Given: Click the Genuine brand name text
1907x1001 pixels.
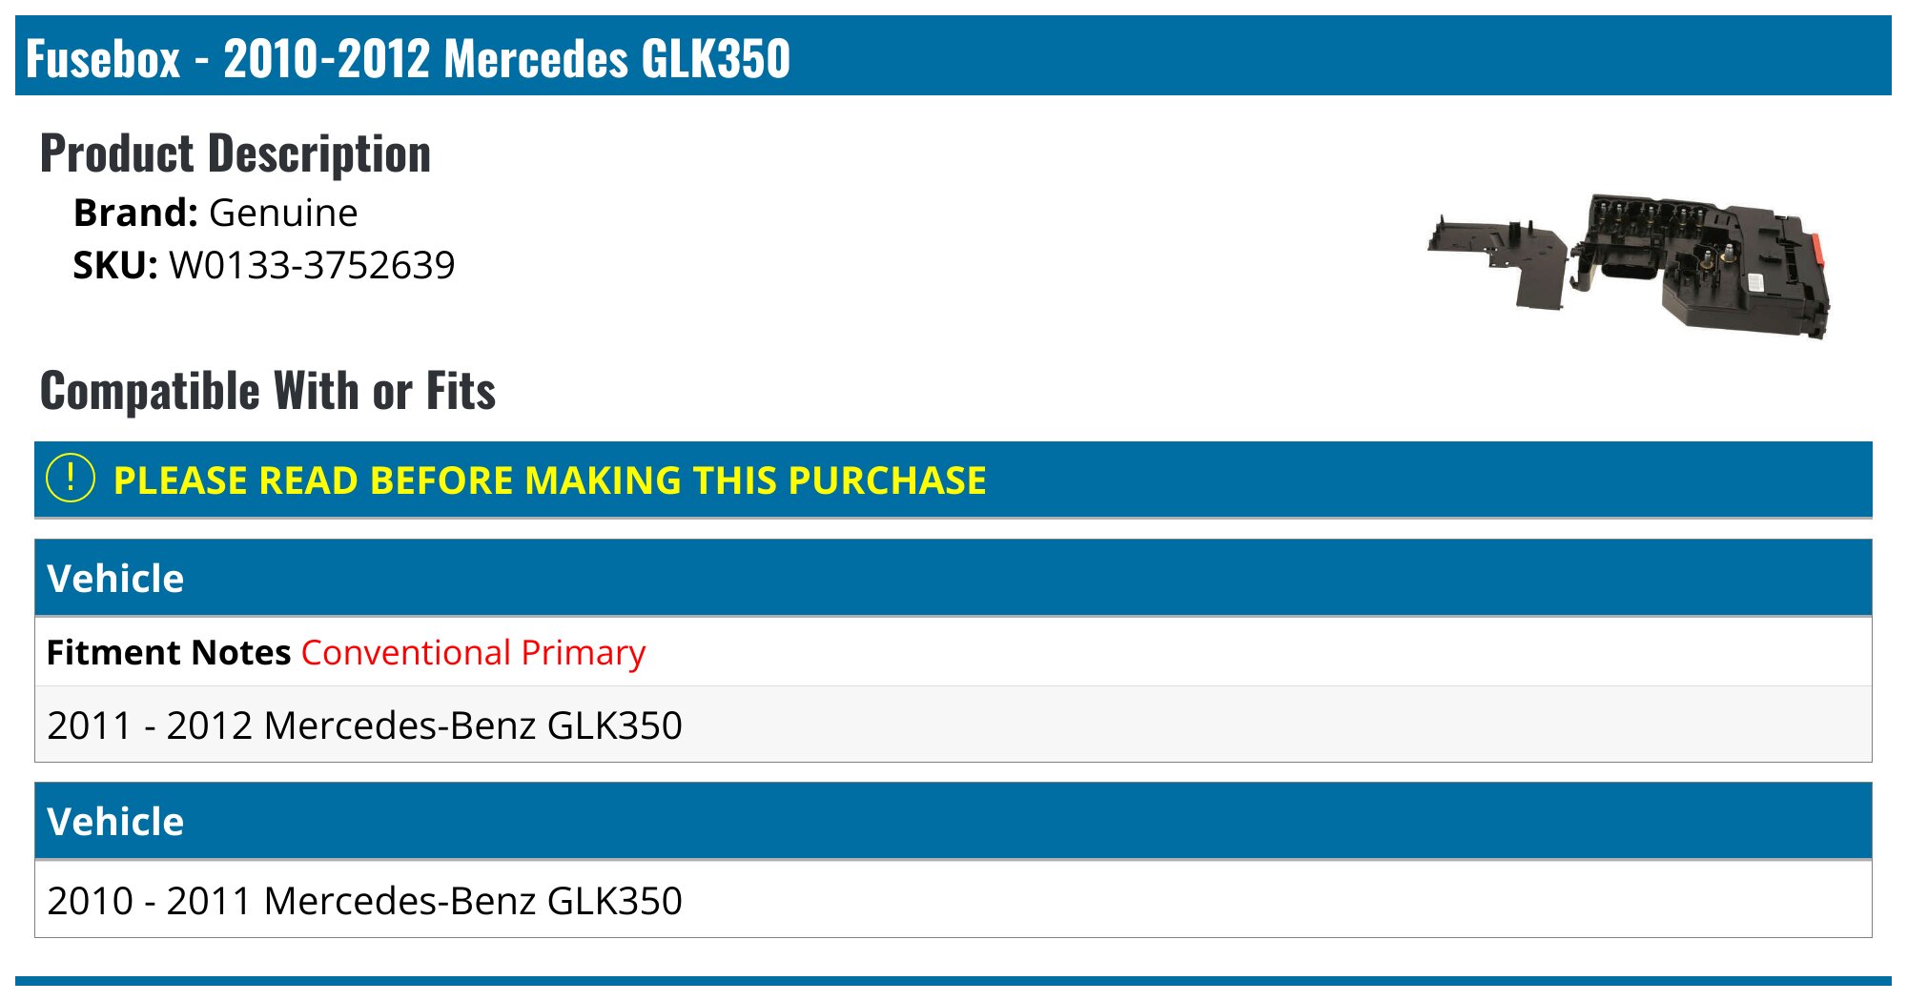Looking at the screenshot, I should tap(283, 213).
